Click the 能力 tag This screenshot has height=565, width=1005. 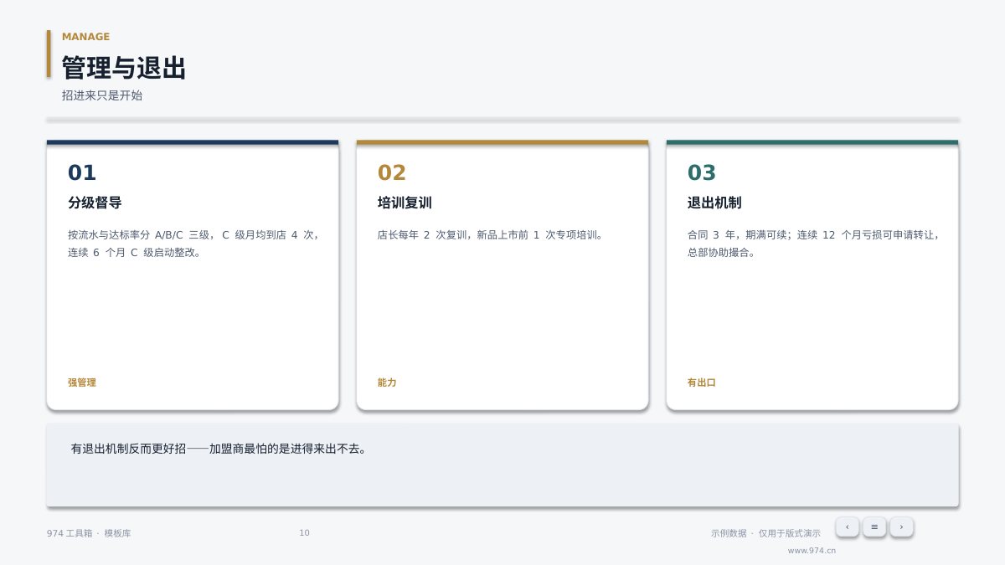pos(387,383)
